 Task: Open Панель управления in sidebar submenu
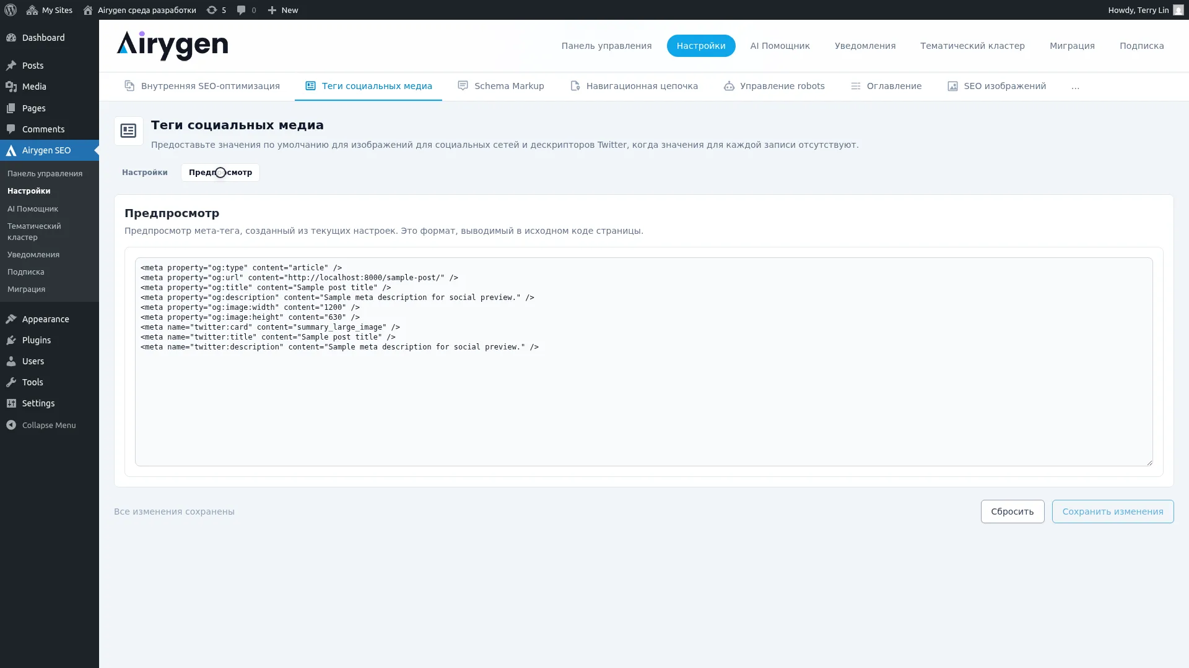(x=45, y=174)
